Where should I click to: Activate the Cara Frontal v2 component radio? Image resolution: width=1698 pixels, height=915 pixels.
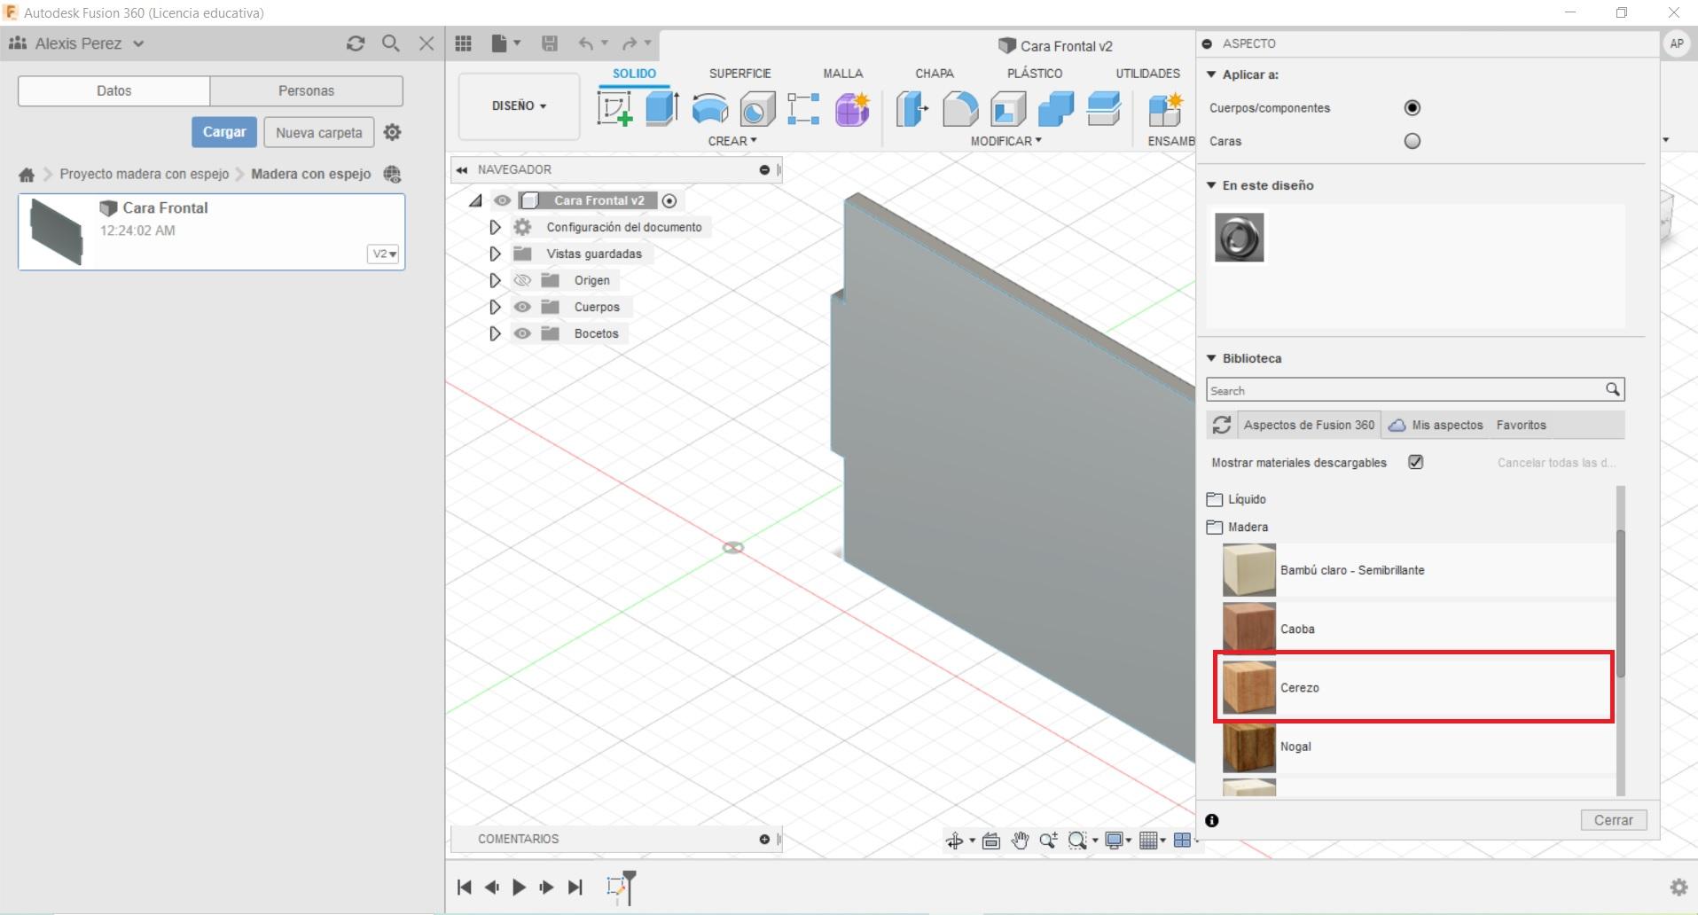(669, 201)
